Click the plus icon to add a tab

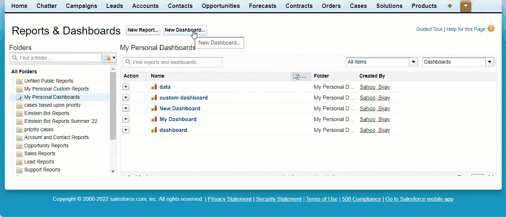[x=450, y=6]
